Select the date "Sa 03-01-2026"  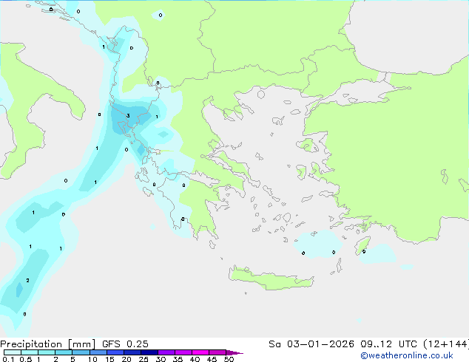[x=311, y=344]
